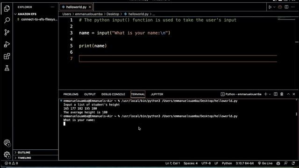Split the editor to the right
This screenshot has height=168, width=299.
pyautogui.click(x=286, y=7)
